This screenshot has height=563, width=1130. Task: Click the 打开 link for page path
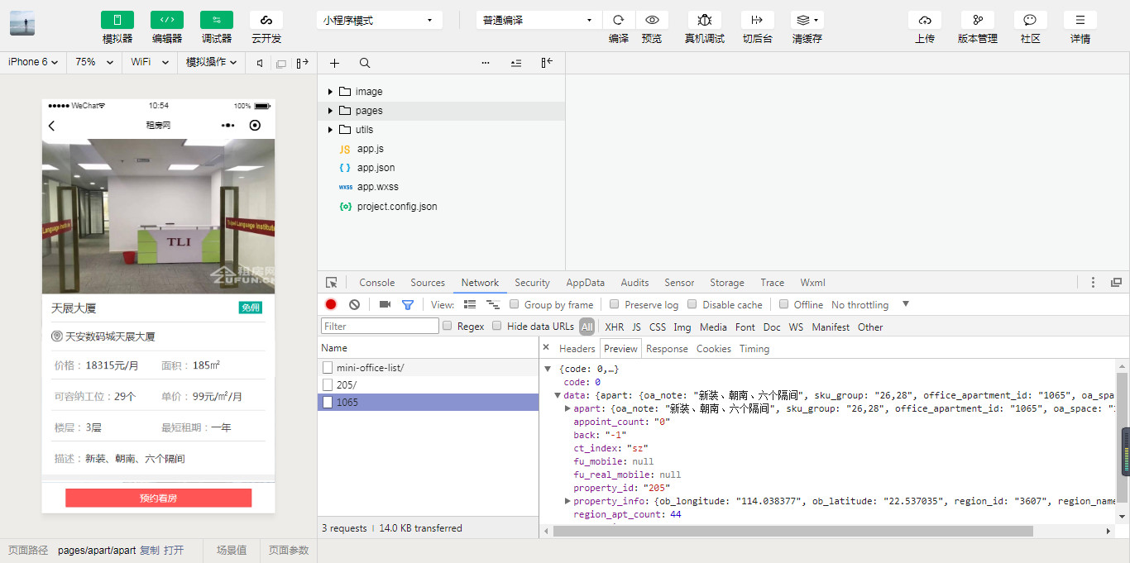click(x=173, y=551)
